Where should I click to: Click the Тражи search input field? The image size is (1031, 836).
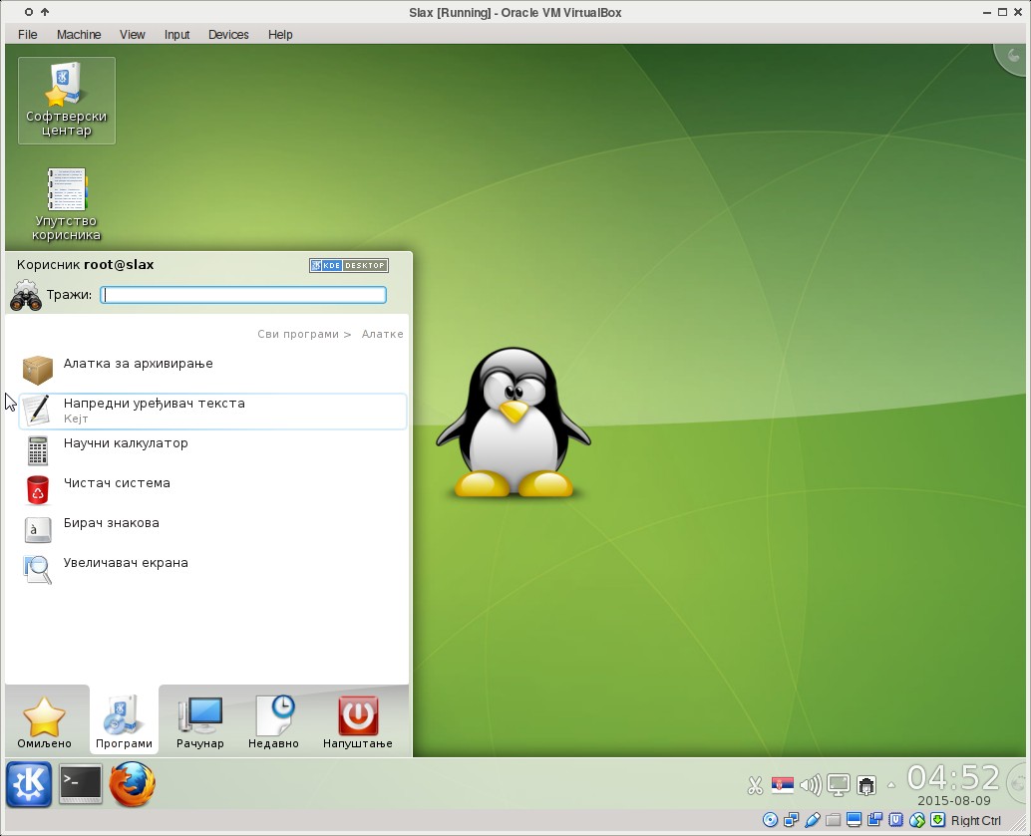[243, 295]
